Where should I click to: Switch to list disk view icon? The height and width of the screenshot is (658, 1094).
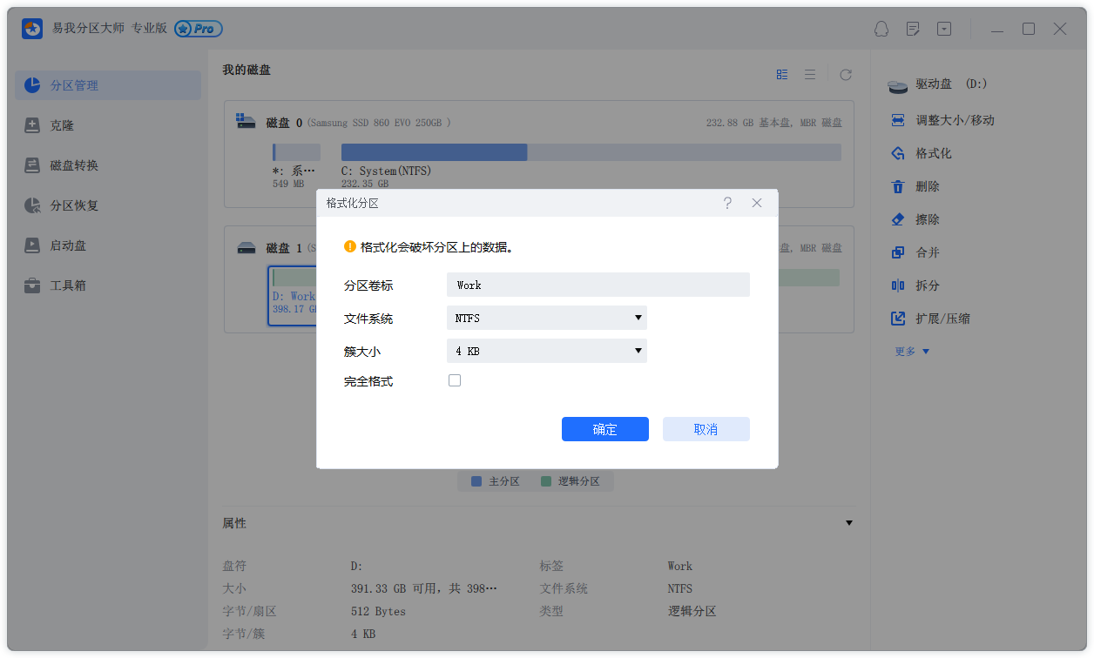pyautogui.click(x=810, y=75)
